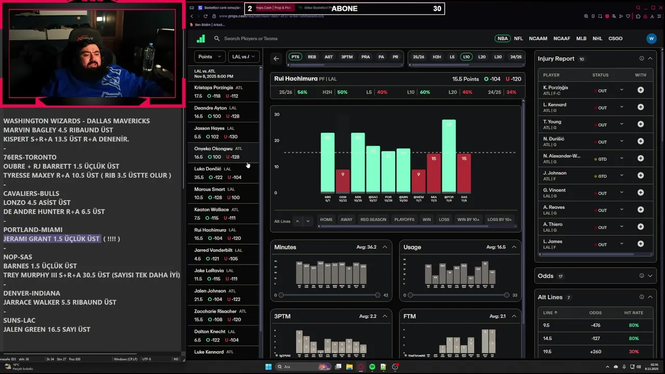Open Opera browser taskbar icon

pyautogui.click(x=361, y=367)
